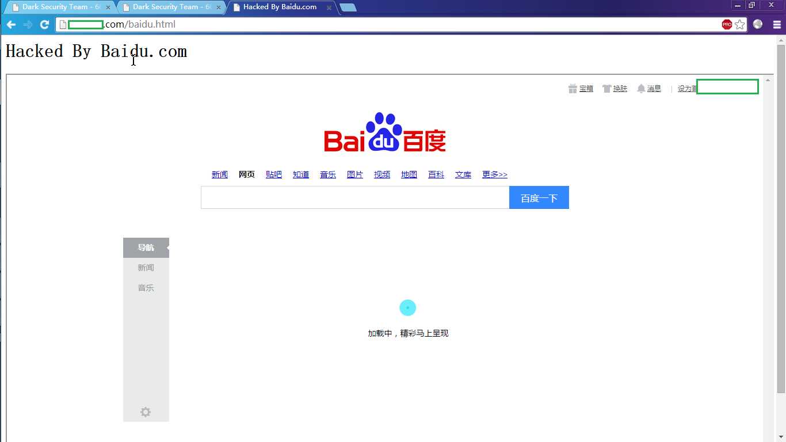Open the 新闻 link above the search box
This screenshot has height=442, width=786.
pos(220,174)
